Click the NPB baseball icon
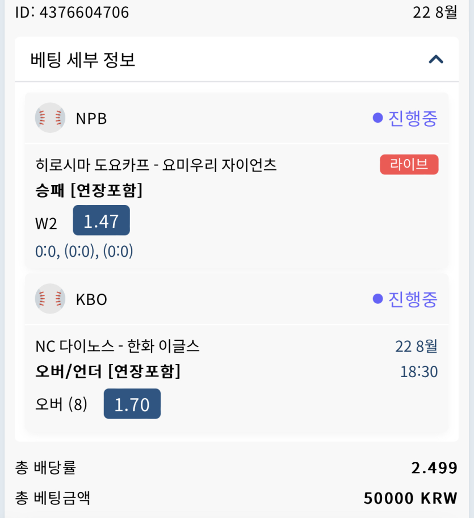Screen dimensions: 474x518 coord(50,118)
